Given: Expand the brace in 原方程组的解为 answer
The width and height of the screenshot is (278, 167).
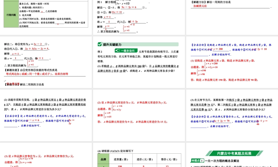Looking at the screenshot, I should pyautogui.click(x=123, y=28).
